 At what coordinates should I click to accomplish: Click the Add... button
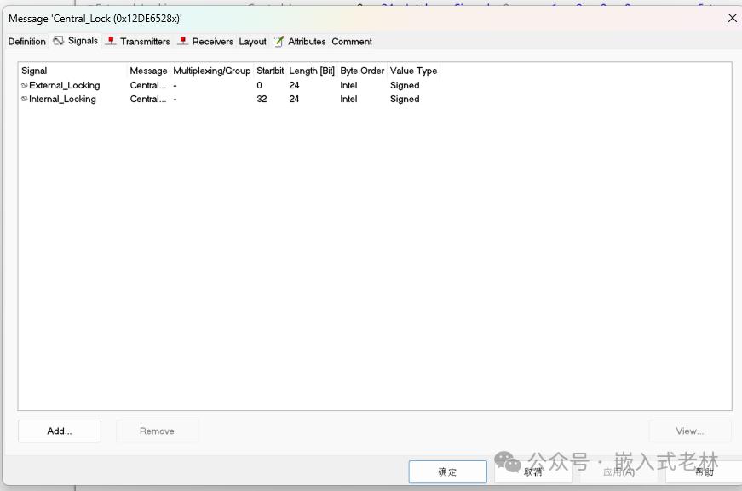coord(60,431)
